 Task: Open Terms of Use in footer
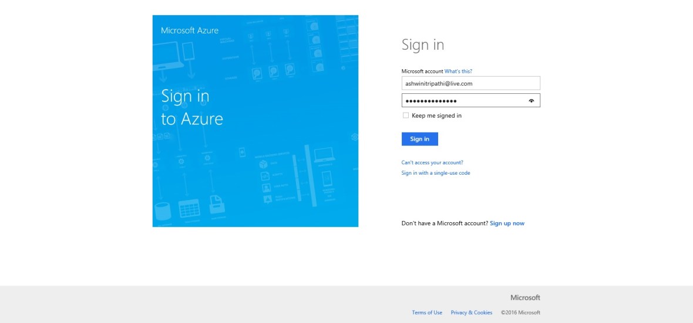pyautogui.click(x=427, y=312)
